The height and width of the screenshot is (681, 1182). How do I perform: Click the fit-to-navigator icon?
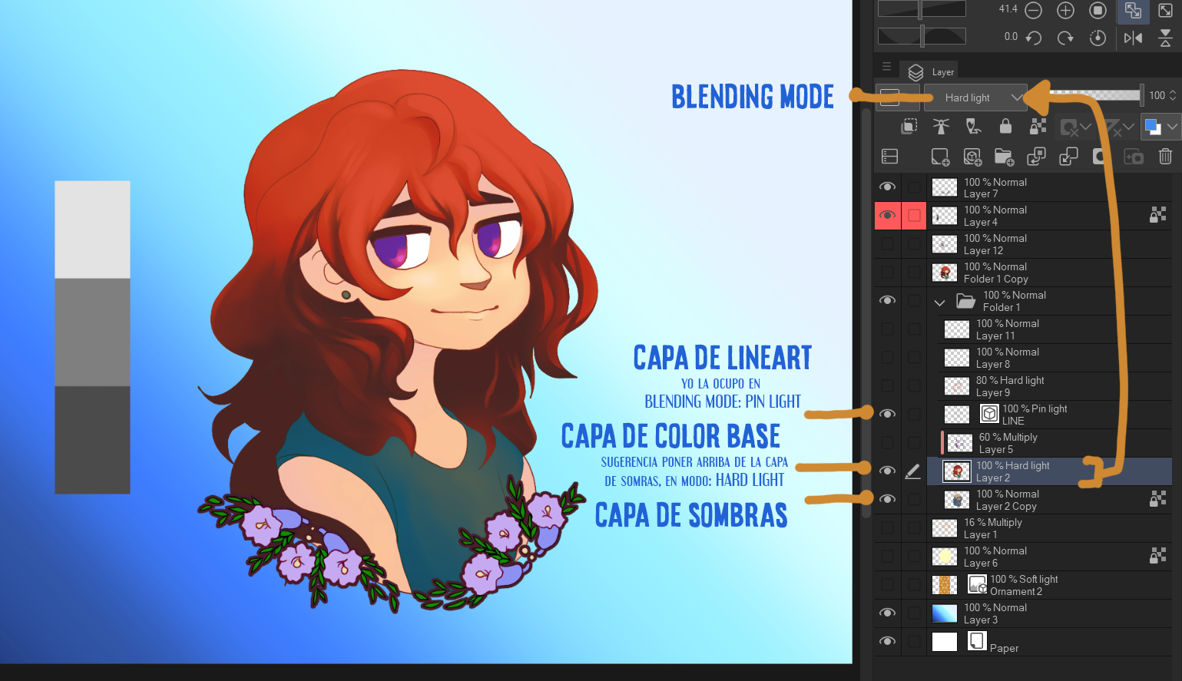[x=1133, y=10]
